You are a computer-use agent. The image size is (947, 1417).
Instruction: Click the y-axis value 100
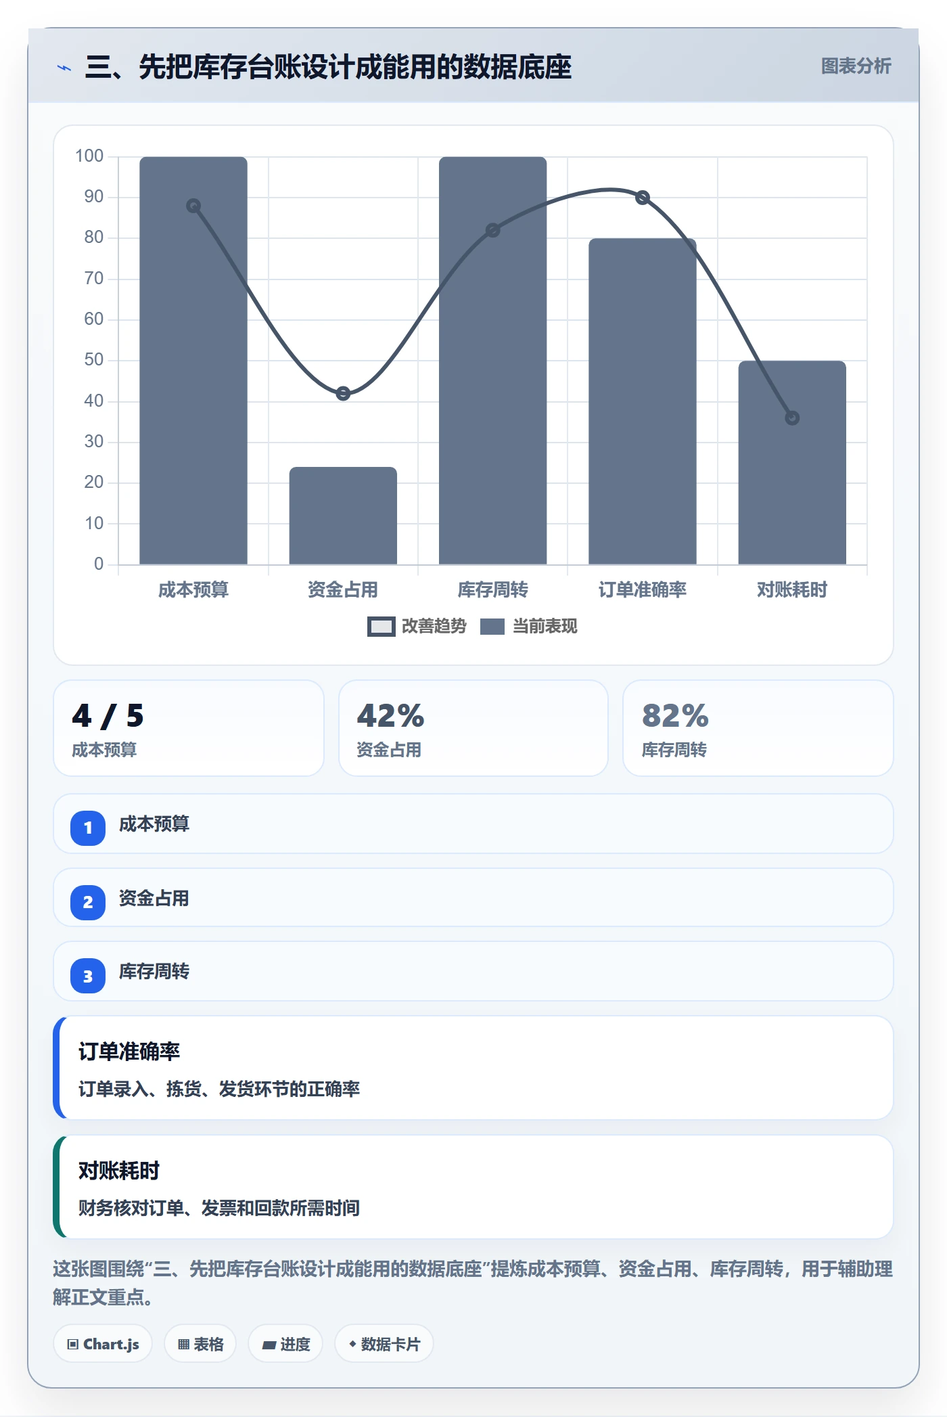[89, 156]
